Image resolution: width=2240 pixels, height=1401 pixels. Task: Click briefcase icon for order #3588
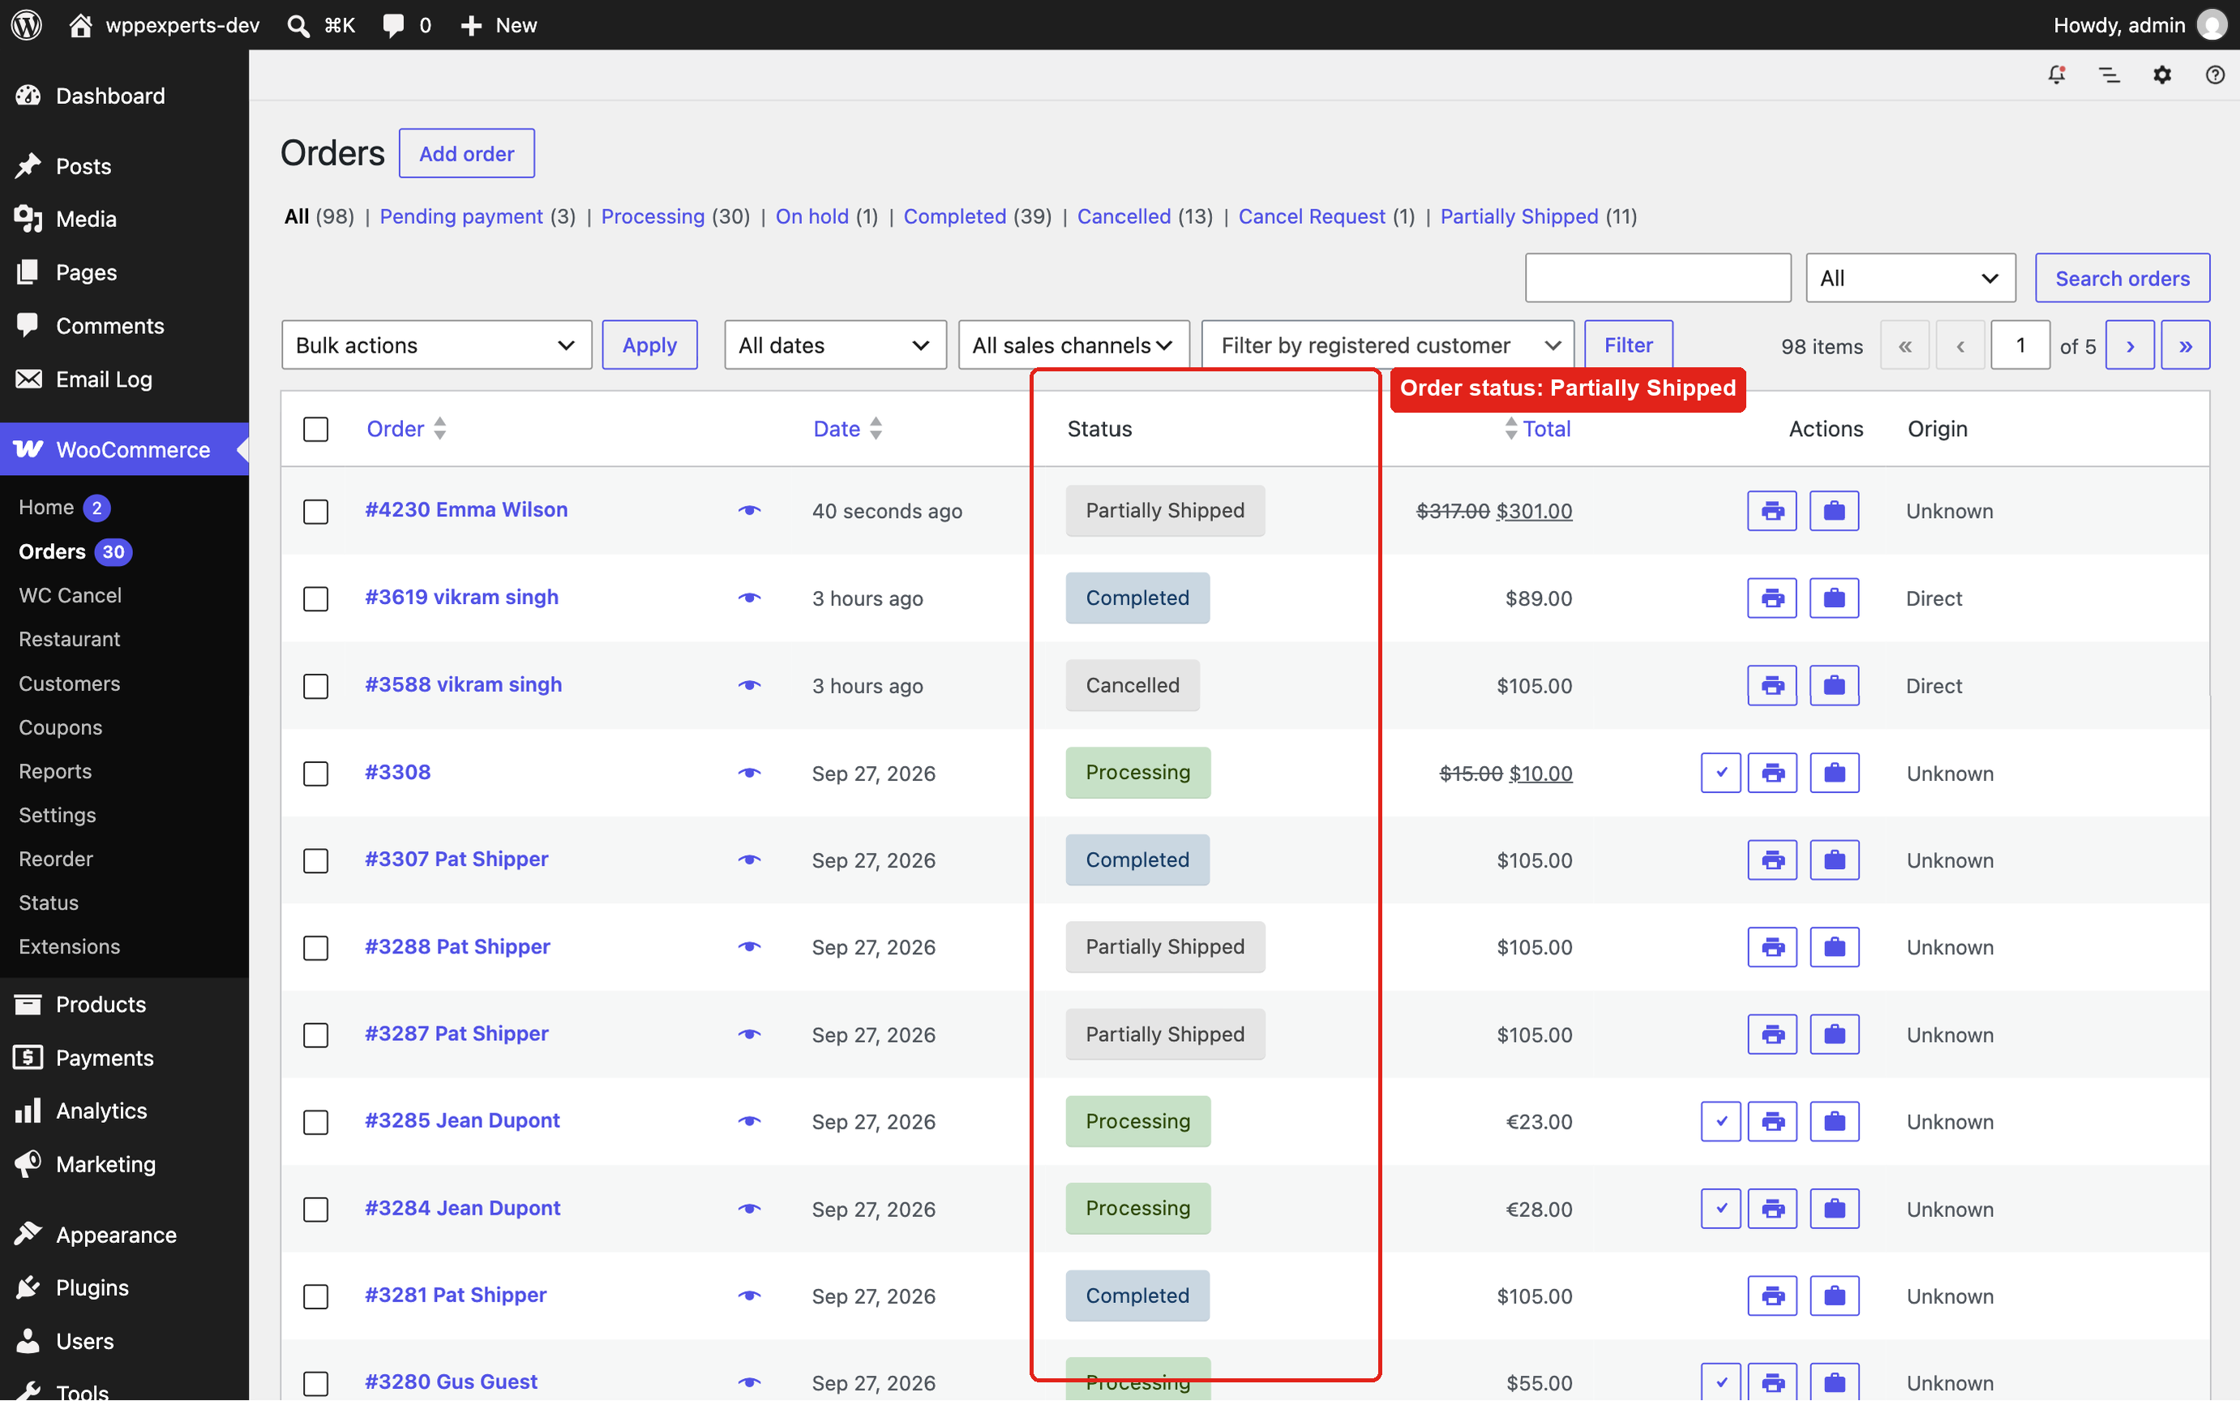1835,686
